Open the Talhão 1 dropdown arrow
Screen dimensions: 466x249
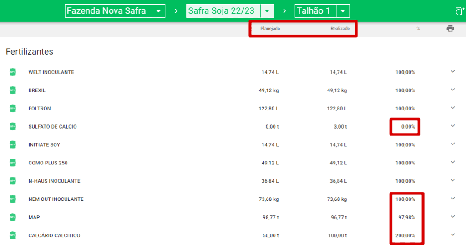point(344,11)
